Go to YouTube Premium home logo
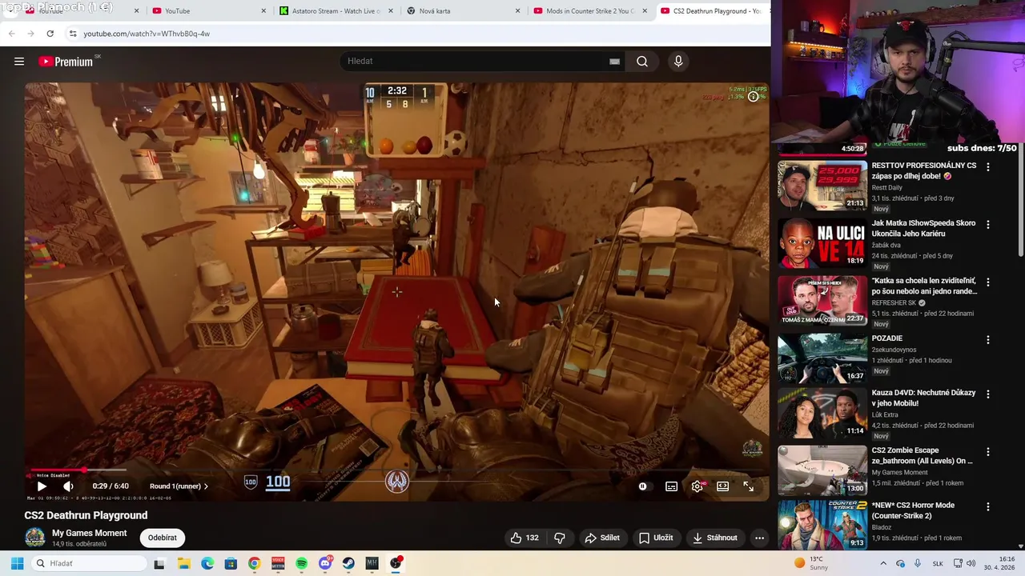Viewport: 1025px width, 576px height. pyautogui.click(x=66, y=62)
